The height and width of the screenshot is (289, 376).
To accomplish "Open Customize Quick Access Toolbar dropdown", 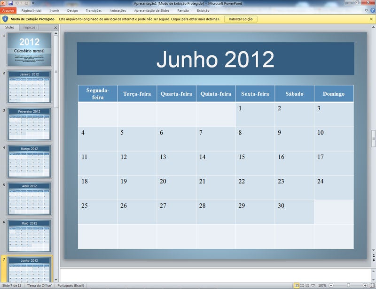I will click(x=33, y=3).
